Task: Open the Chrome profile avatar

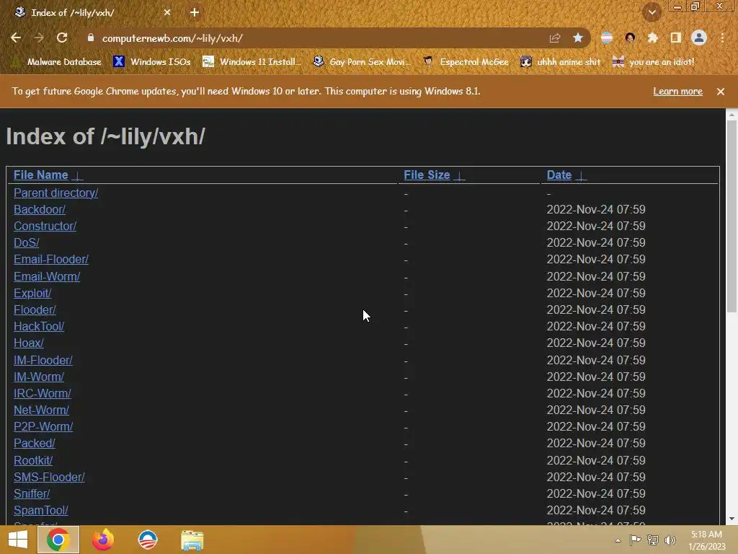Action: click(699, 38)
